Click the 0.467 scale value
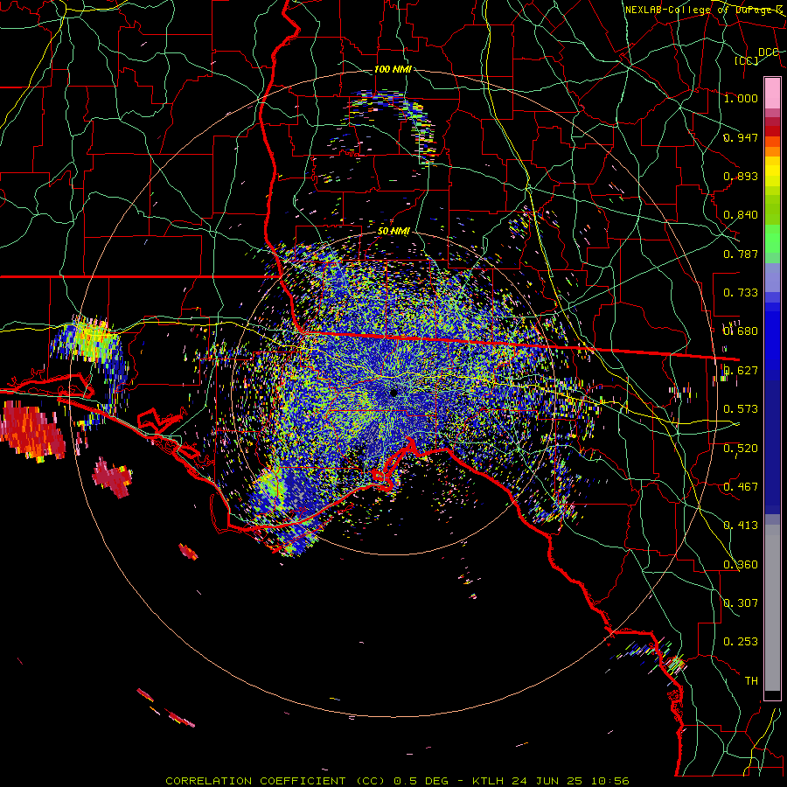The image size is (787, 787). 741,487
